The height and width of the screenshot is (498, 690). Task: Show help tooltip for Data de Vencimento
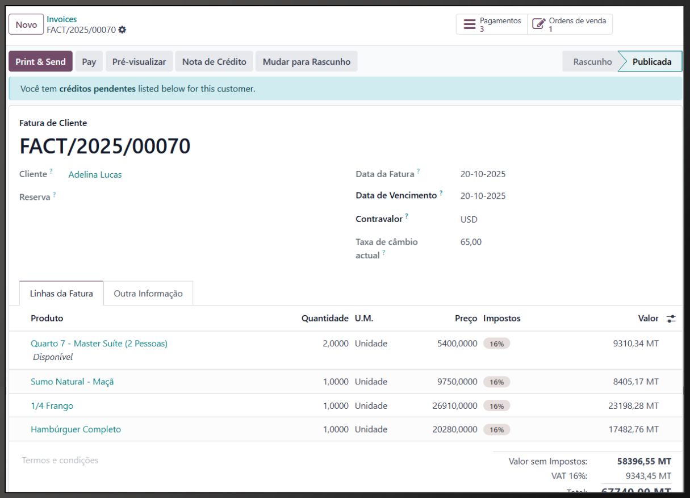441,192
